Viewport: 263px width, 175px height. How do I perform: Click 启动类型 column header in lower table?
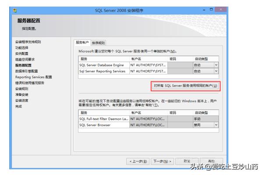pyautogui.click(x=206, y=113)
